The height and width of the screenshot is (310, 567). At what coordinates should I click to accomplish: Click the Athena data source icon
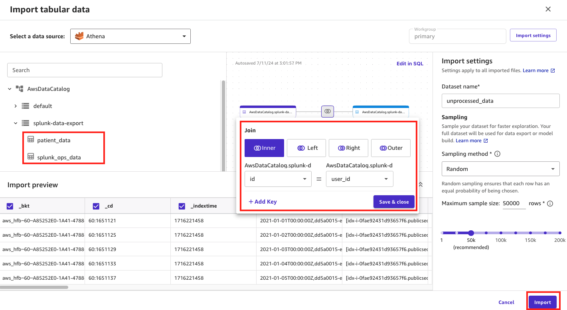(79, 36)
